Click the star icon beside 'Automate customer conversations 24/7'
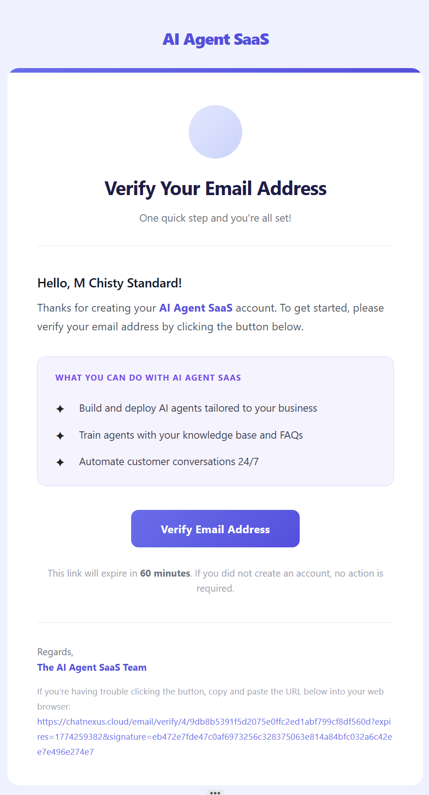 point(60,462)
